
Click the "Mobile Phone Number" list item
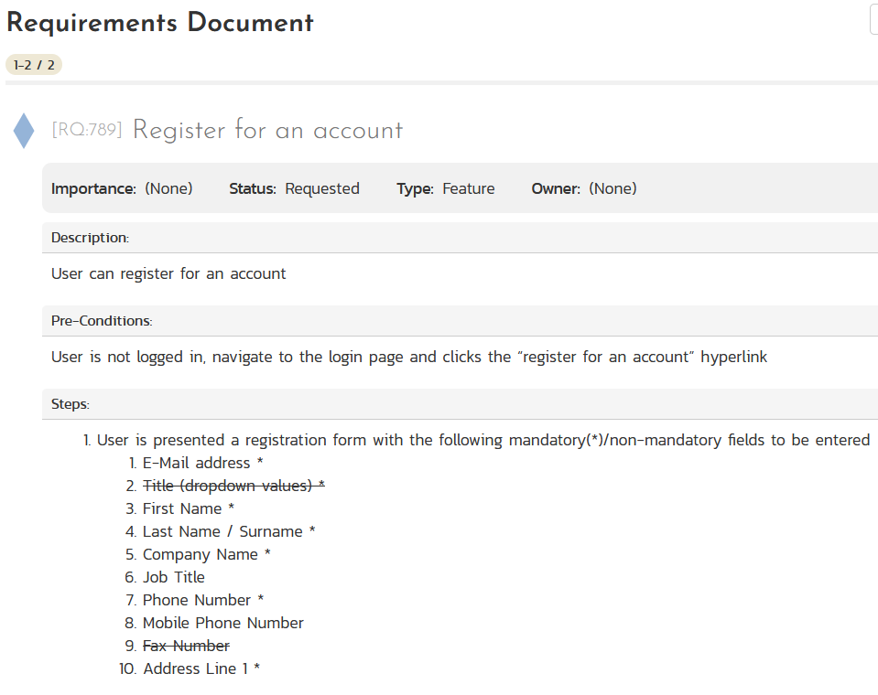coord(223,623)
